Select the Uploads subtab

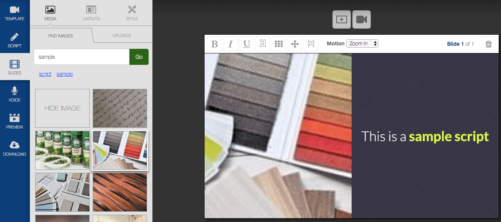[x=122, y=35]
